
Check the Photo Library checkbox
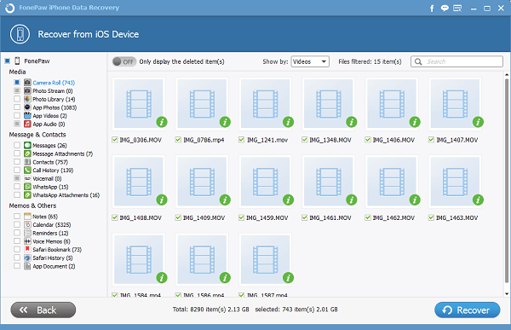(x=17, y=99)
